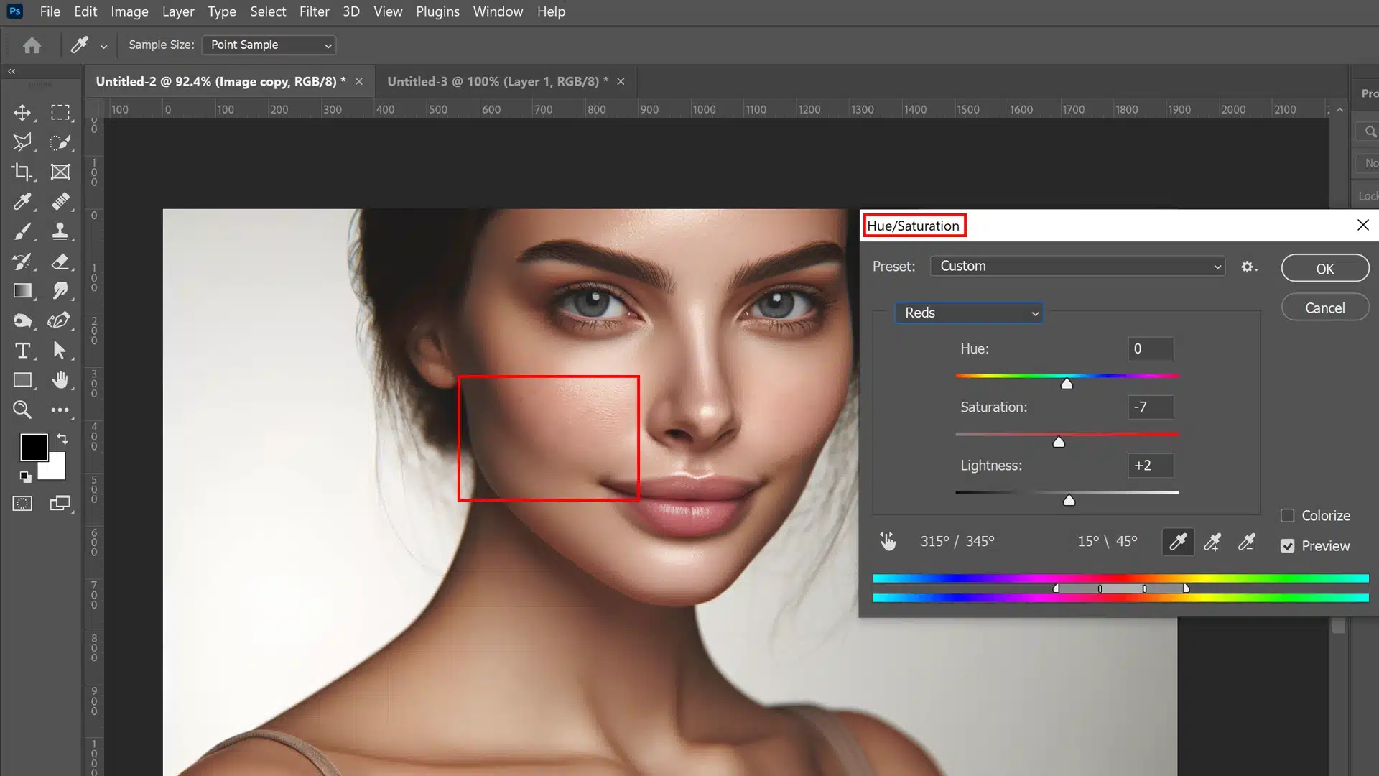Select the Eyedropper tool in toolbox
The width and height of the screenshot is (1379, 776).
tap(22, 202)
